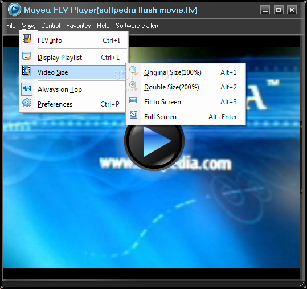Screen dimensions: 307x289
Task: Close the Moyea FLV Player window
Action: 292,10
